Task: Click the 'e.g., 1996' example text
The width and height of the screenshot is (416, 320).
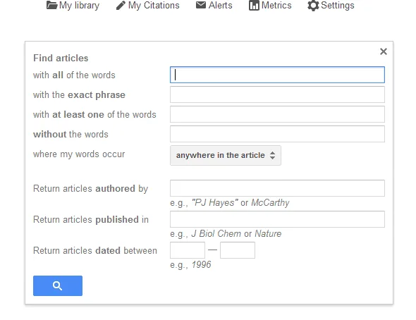Action: (190, 264)
